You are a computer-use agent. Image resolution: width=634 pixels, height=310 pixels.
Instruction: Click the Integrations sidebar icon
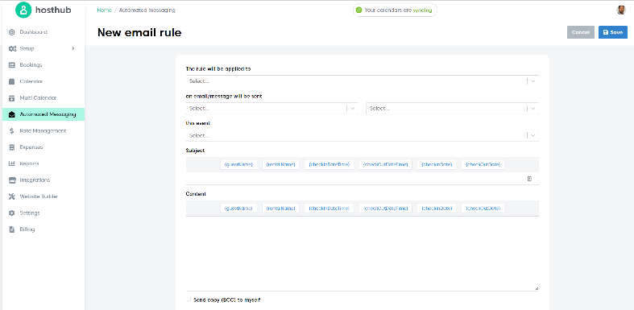coord(12,180)
